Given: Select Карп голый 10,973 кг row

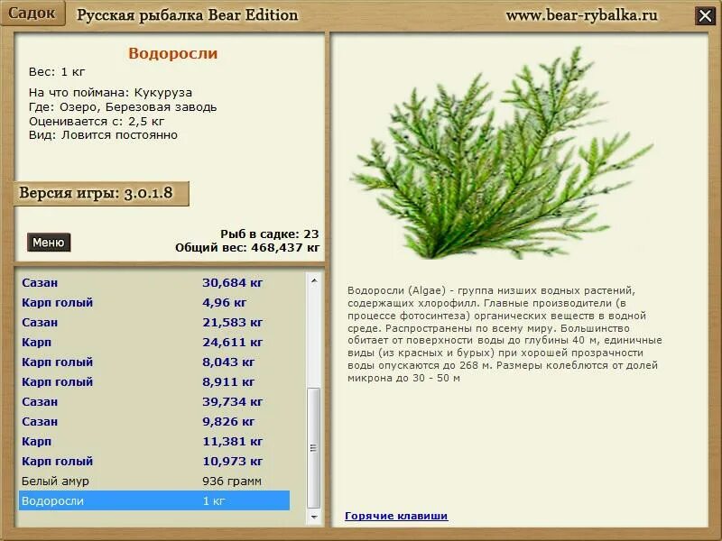Looking at the screenshot, I should 154,461.
